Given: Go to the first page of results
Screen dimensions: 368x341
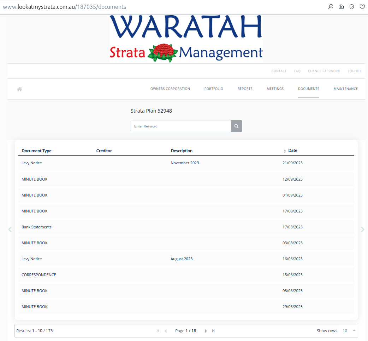Looking at the screenshot, I should tap(158, 331).
